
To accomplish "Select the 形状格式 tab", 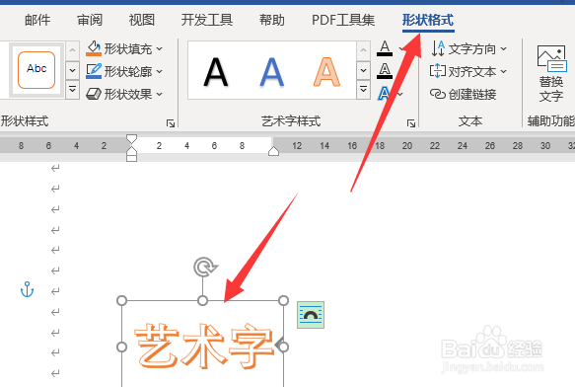I will [428, 20].
